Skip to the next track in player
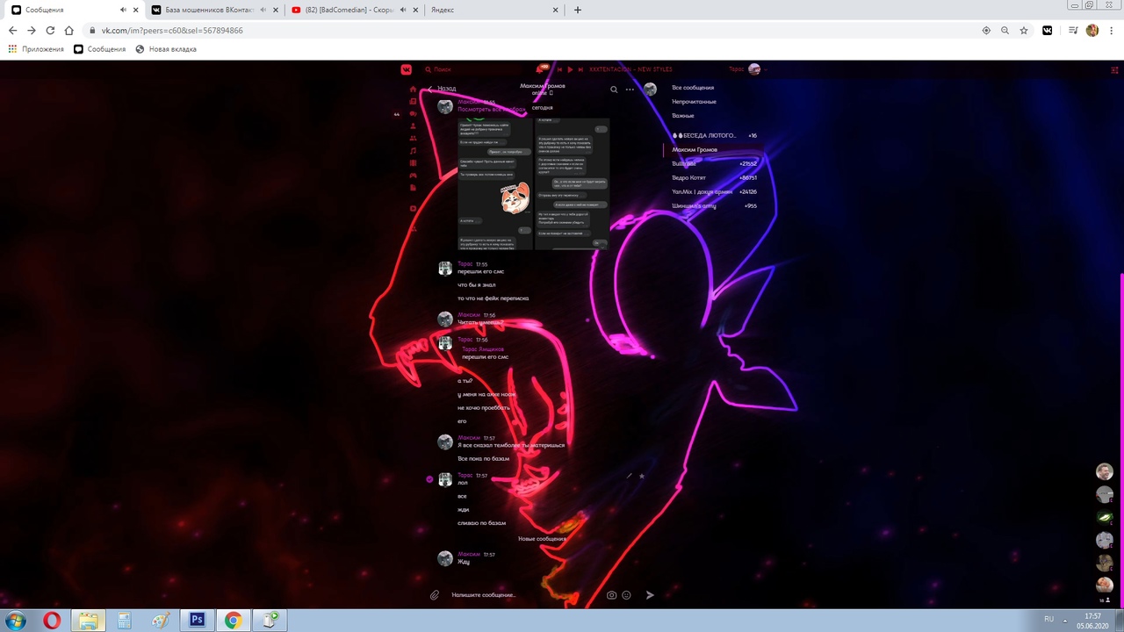This screenshot has height=632, width=1124. tap(580, 69)
